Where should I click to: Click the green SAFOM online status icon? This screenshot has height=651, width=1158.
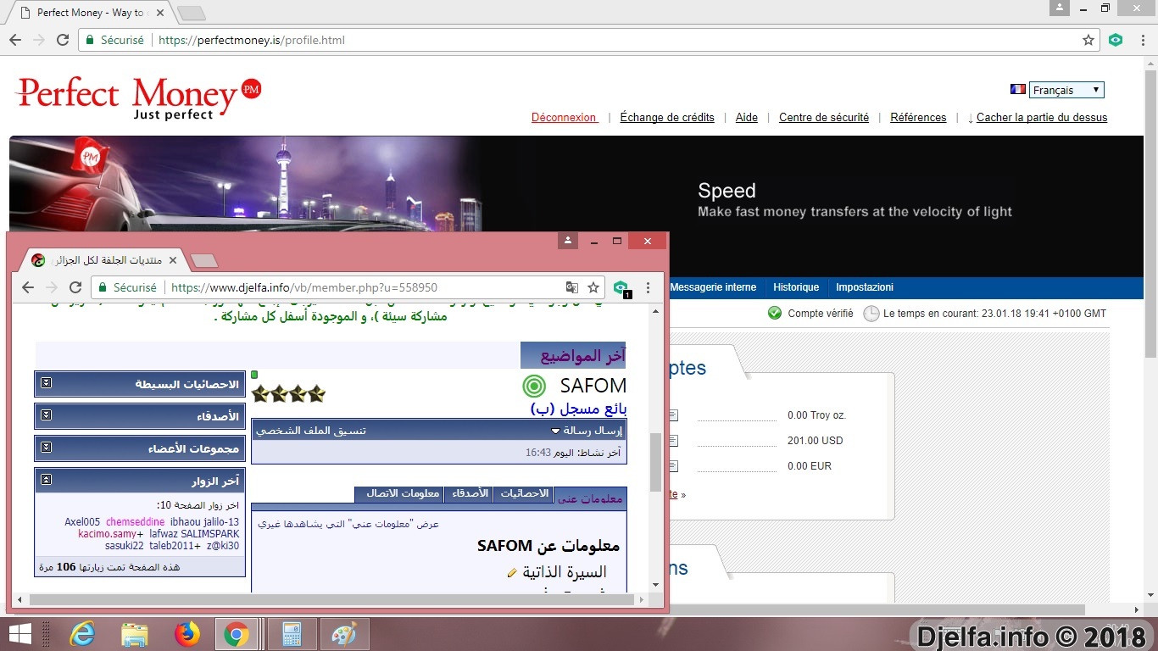(x=534, y=387)
